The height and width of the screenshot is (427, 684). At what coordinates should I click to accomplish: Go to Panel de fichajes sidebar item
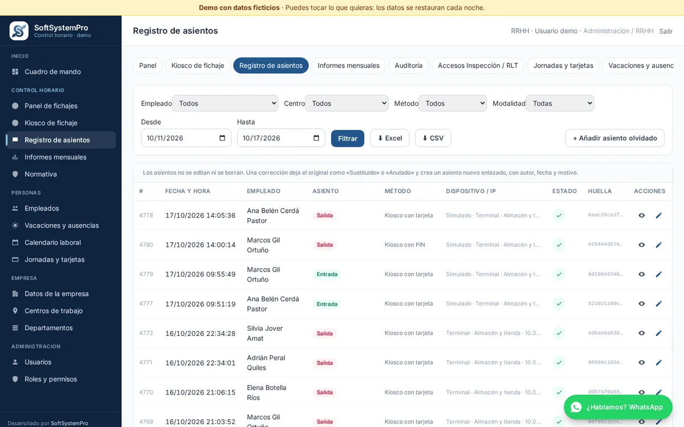[x=60, y=106]
